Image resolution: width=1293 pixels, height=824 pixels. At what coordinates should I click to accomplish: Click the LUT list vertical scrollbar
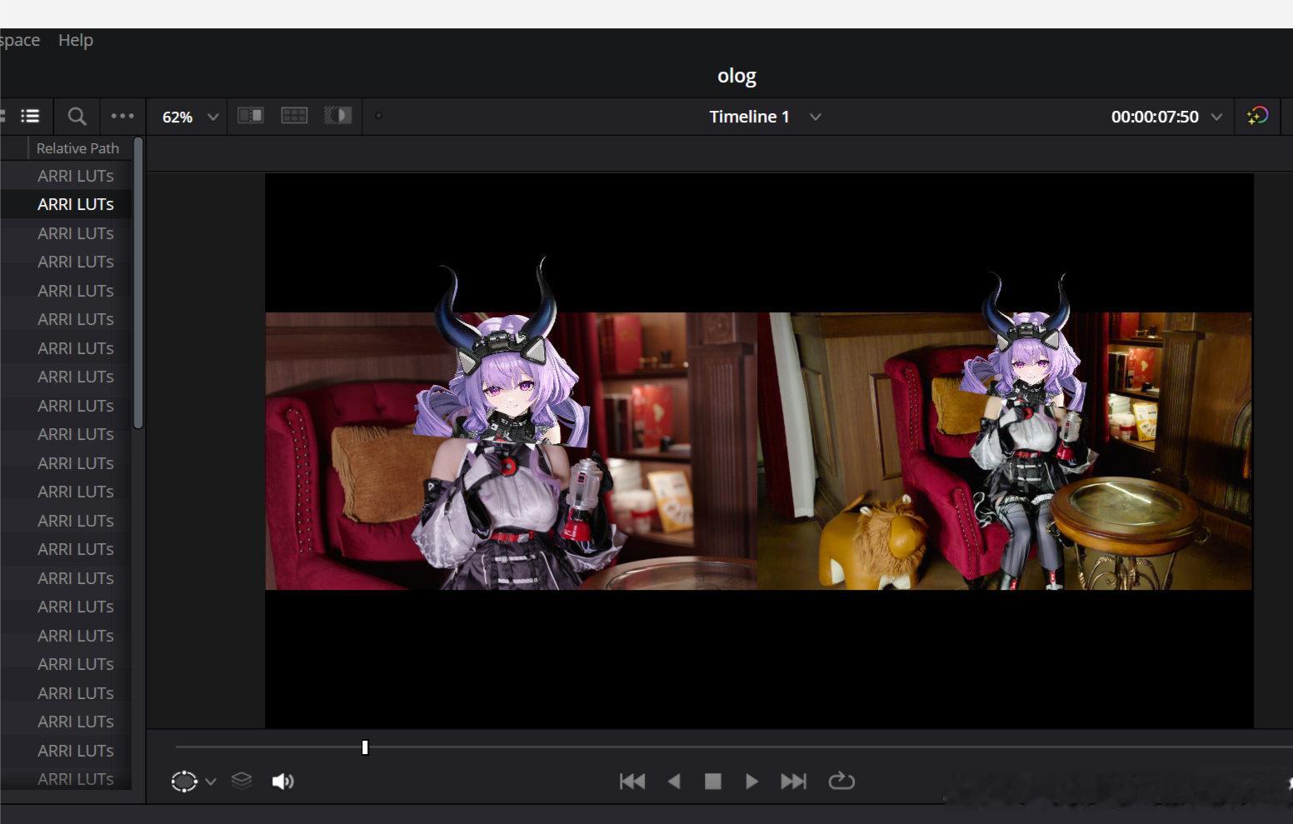(138, 283)
